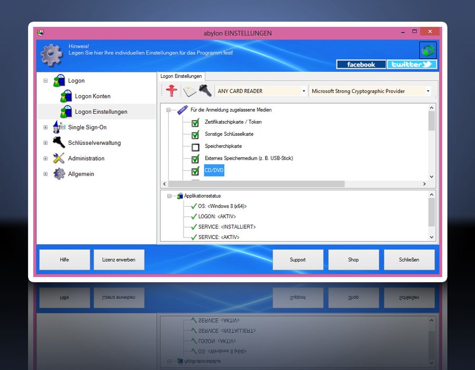This screenshot has height=370, width=475.
Task: Select Schlüsselverwaltung in the tree
Action: pos(94,143)
